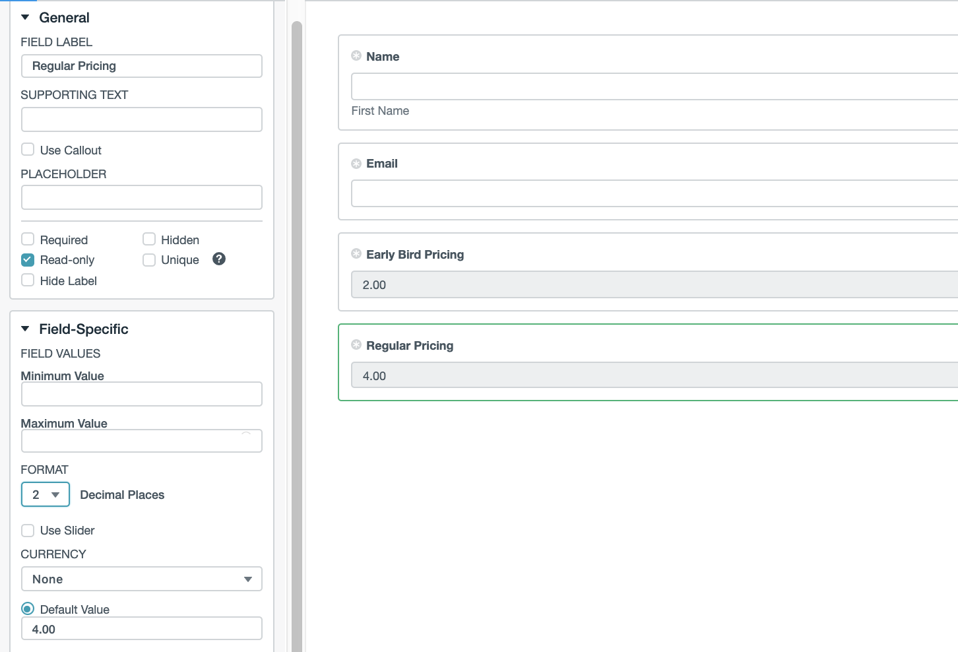Click the icon next to Early Bird Pricing
The width and height of the screenshot is (958, 652).
[356, 254]
